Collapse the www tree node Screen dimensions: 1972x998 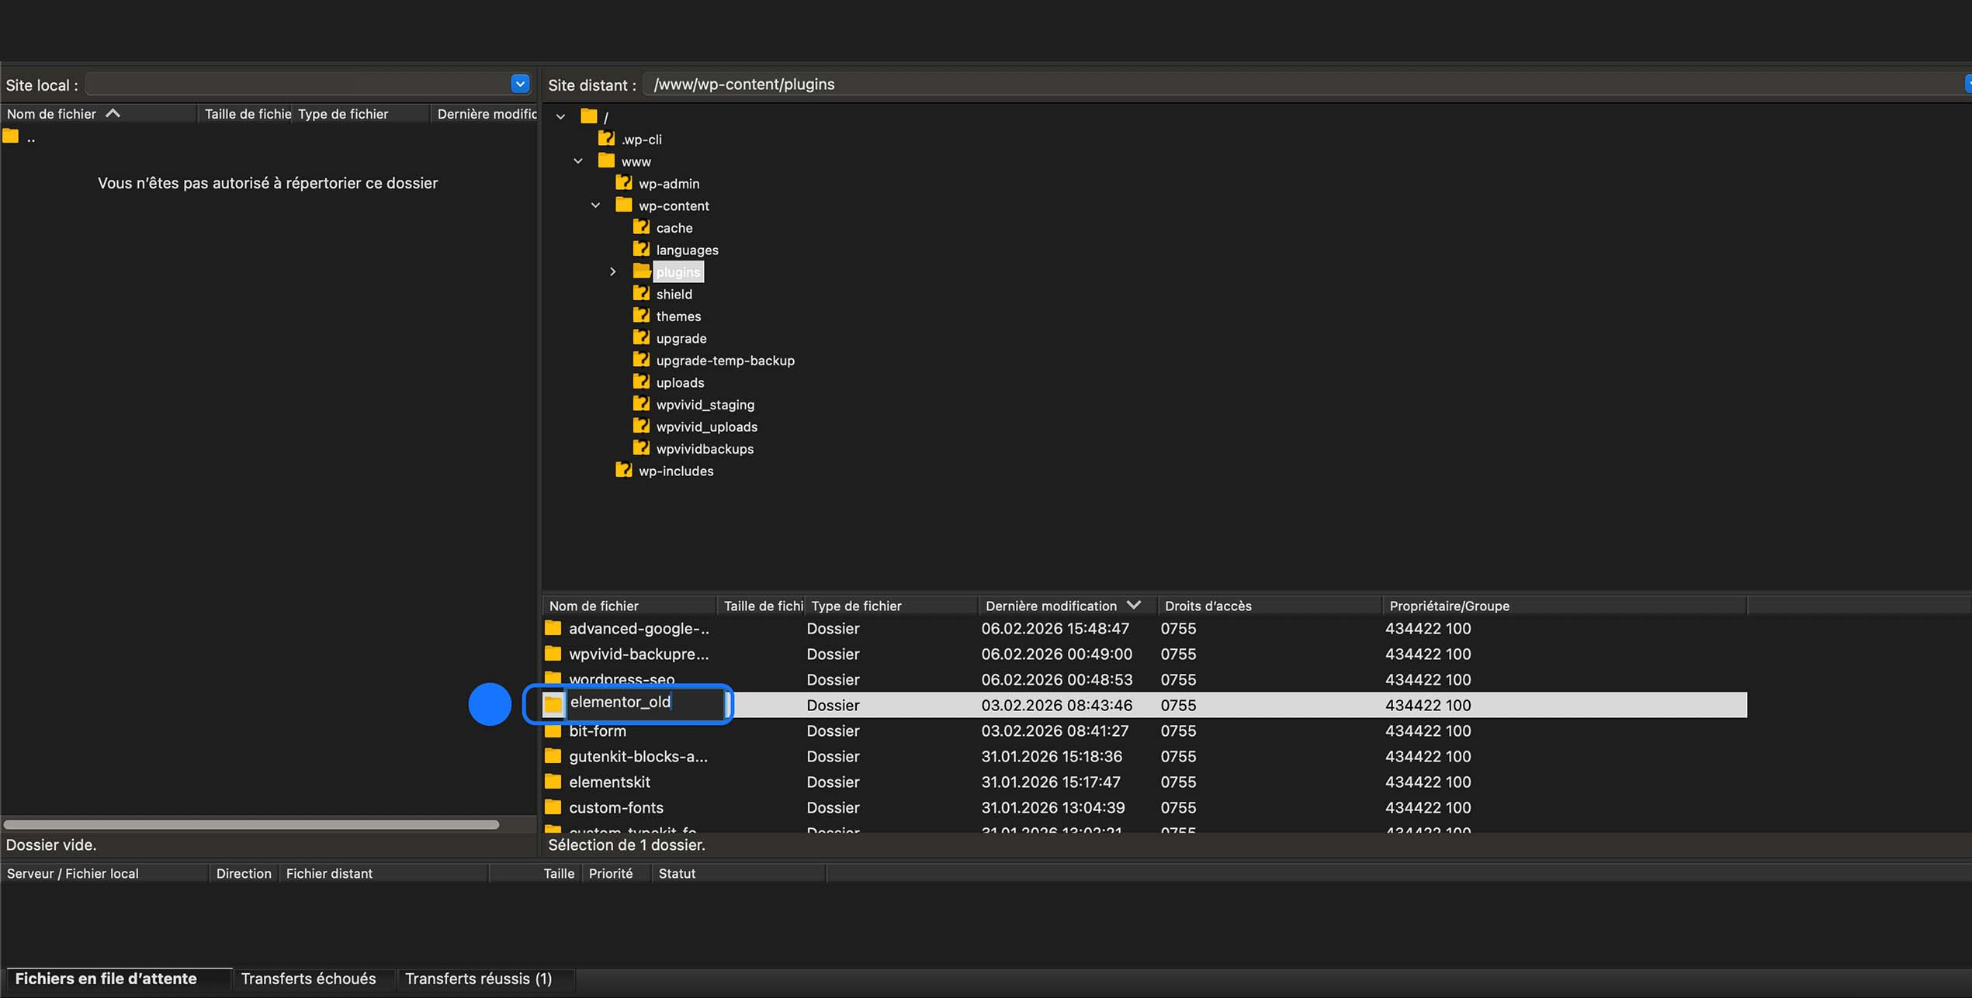578,161
